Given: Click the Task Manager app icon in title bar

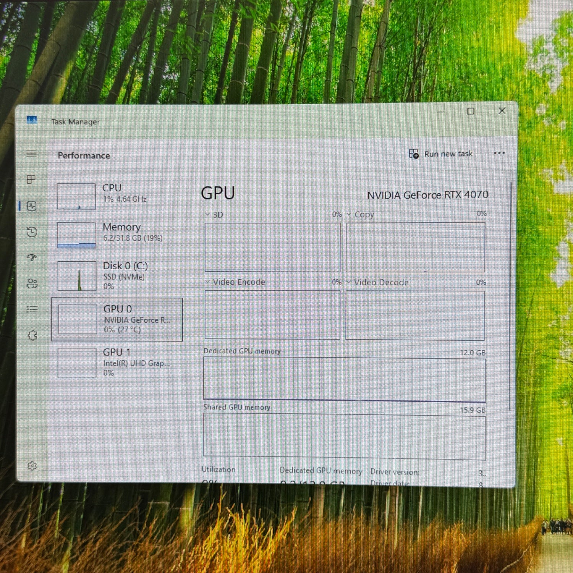Looking at the screenshot, I should pos(32,120).
